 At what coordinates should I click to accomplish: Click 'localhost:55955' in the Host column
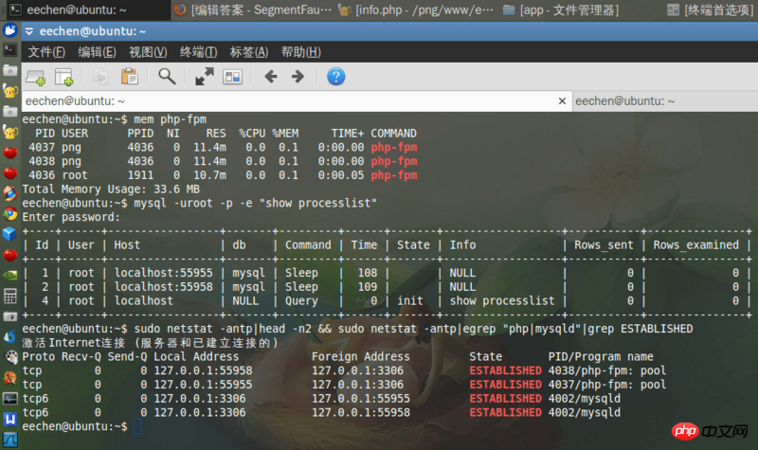[x=163, y=273]
